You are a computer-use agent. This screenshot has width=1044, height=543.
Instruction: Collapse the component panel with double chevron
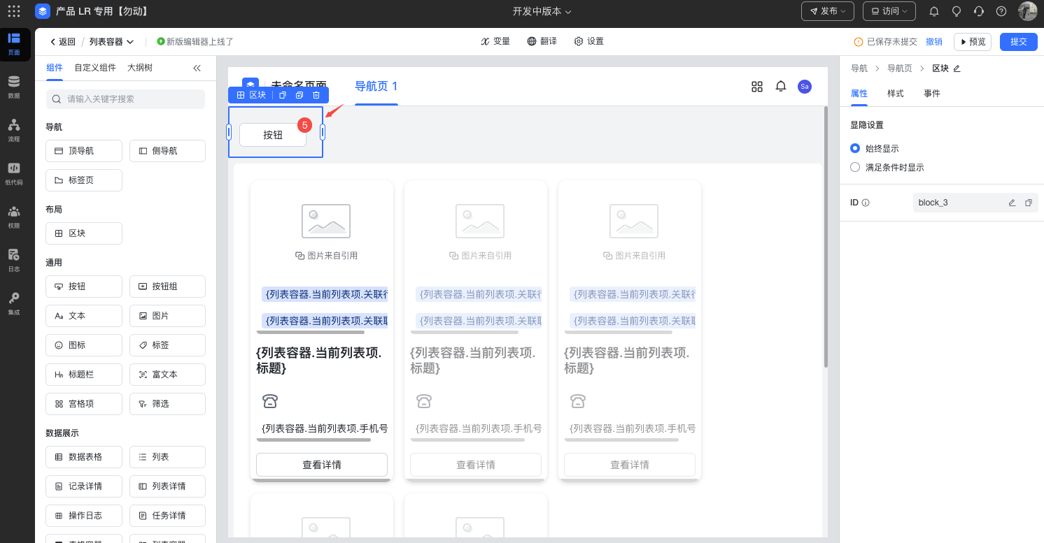coord(197,68)
